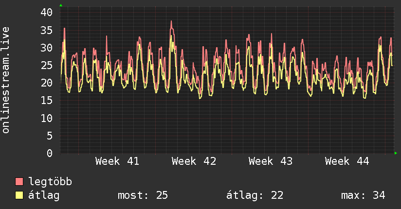Click the onlinestream.live vertical axis title
Image resolution: width=401 pixels, height=209 pixels.
point(5,80)
